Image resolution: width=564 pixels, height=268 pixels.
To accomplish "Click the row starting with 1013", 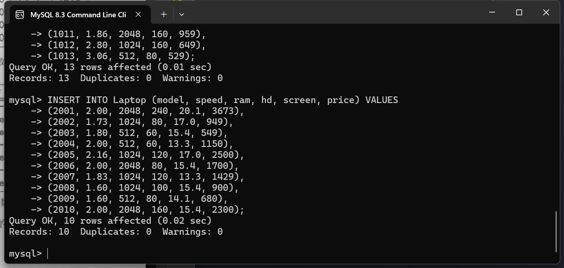I will tap(121, 56).
